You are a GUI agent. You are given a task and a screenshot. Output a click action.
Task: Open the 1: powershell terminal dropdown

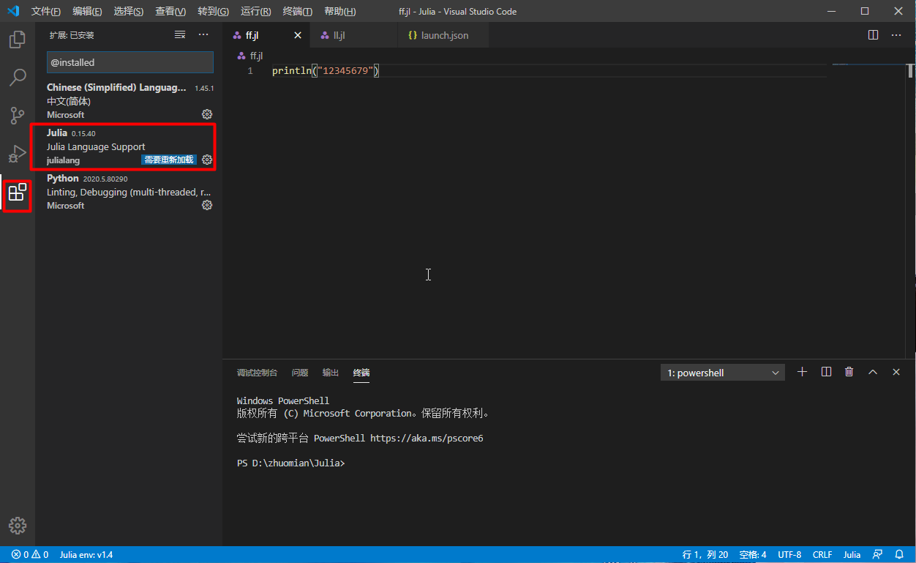click(x=722, y=372)
